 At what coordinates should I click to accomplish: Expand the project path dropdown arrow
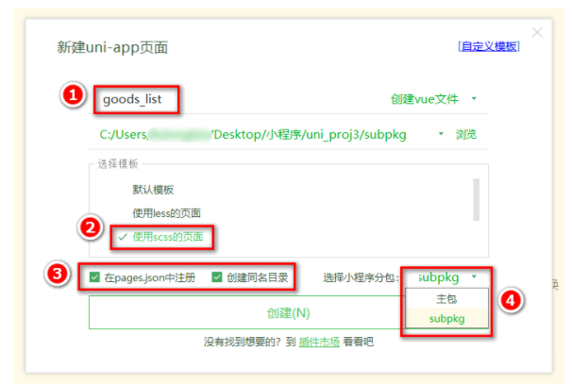tap(441, 134)
